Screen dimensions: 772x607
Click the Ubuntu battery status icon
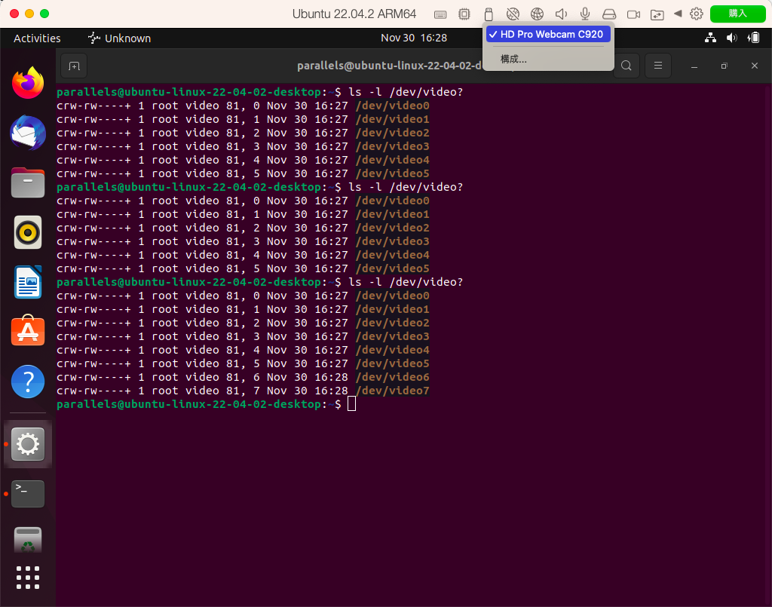753,38
